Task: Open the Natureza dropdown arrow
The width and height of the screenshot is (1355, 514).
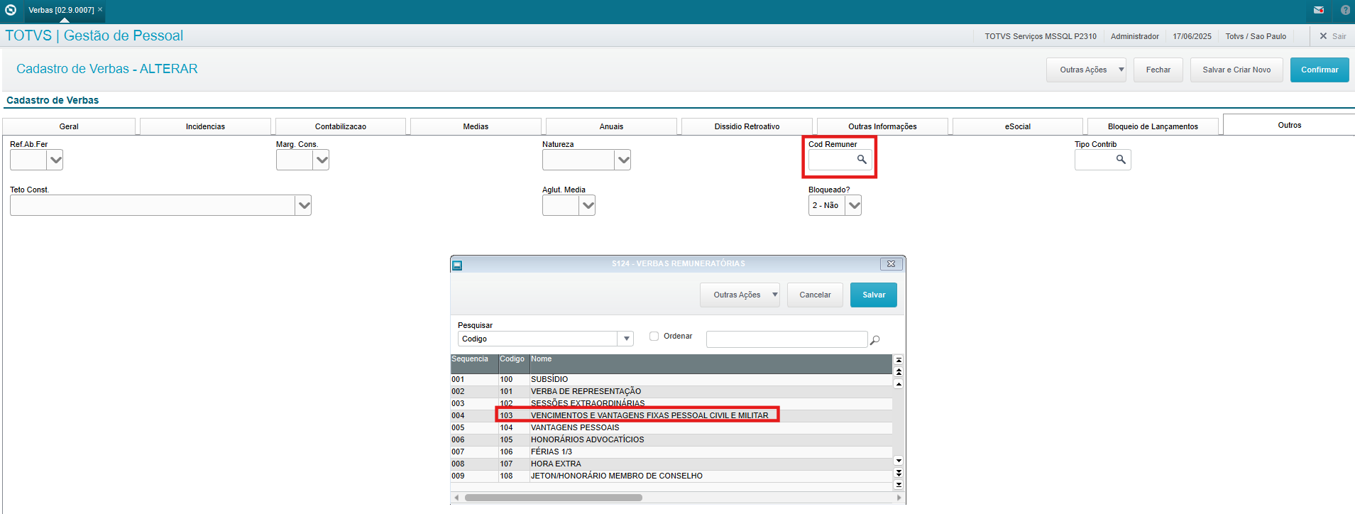Action: [622, 160]
